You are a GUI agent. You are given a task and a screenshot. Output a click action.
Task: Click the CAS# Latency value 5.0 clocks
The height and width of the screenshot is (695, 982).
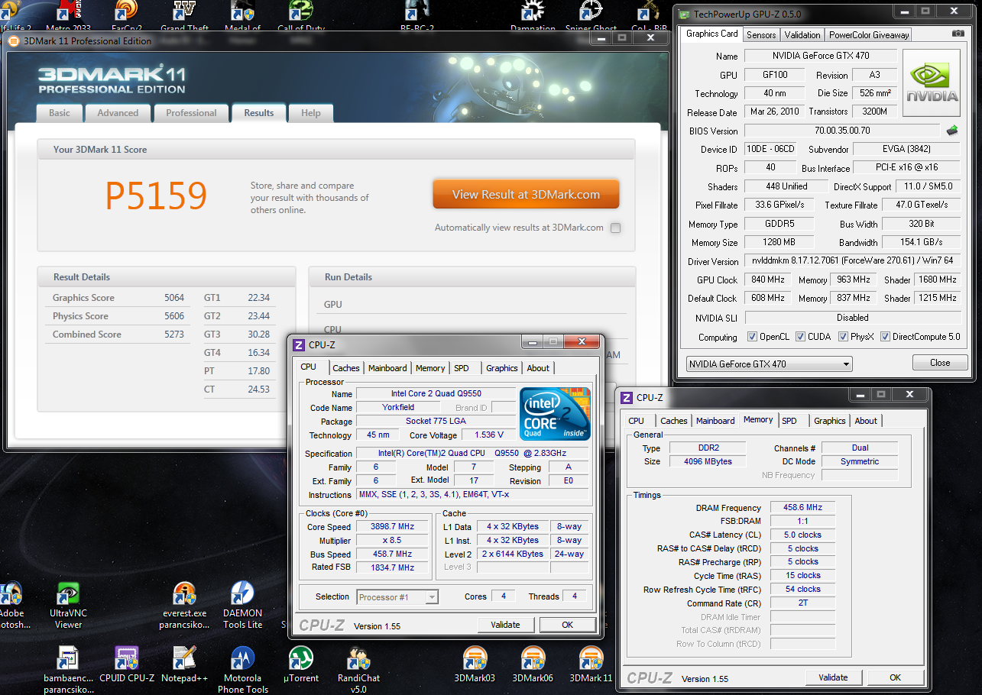802,535
